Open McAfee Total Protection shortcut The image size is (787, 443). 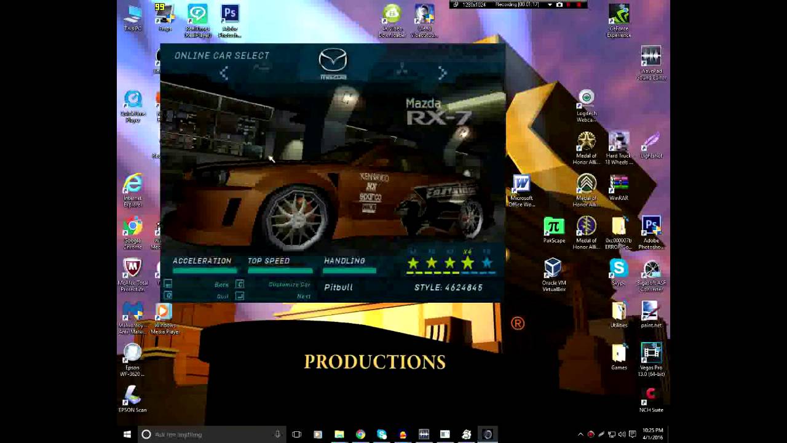point(133,275)
